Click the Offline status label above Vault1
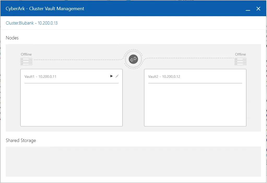The width and height of the screenshot is (267, 183). point(26,54)
